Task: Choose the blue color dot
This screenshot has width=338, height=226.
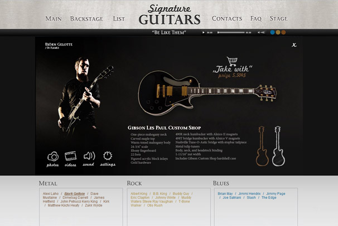Action: click(273, 32)
